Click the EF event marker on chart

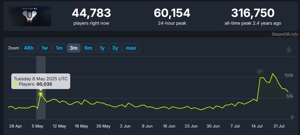point(260,72)
